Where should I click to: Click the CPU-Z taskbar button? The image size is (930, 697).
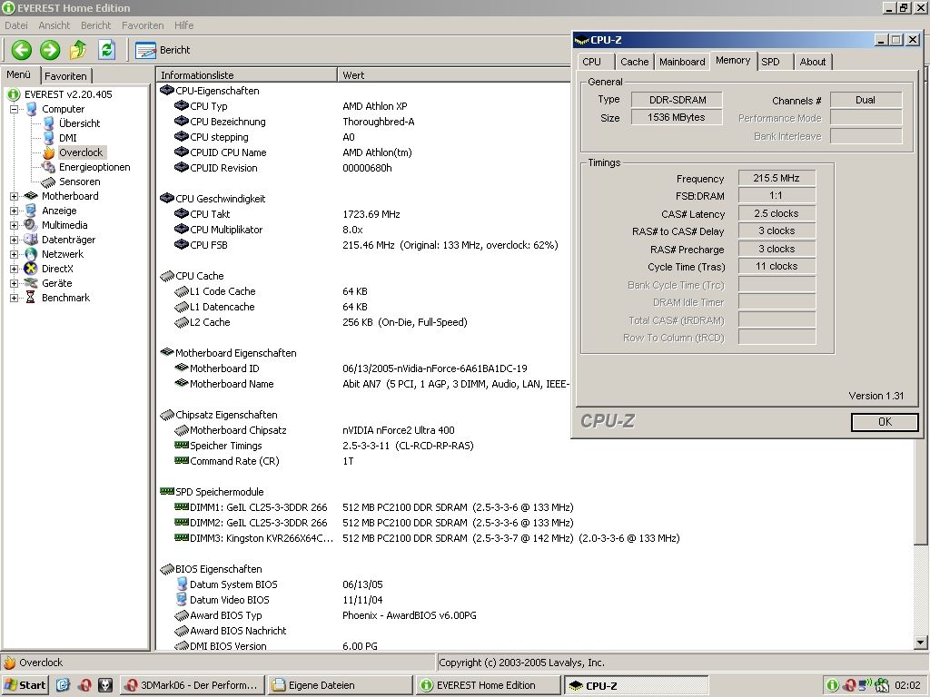click(x=636, y=685)
